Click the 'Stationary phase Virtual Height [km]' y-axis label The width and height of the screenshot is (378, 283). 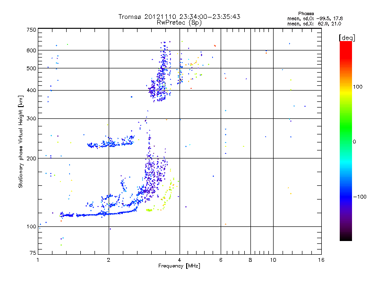tap(21, 141)
